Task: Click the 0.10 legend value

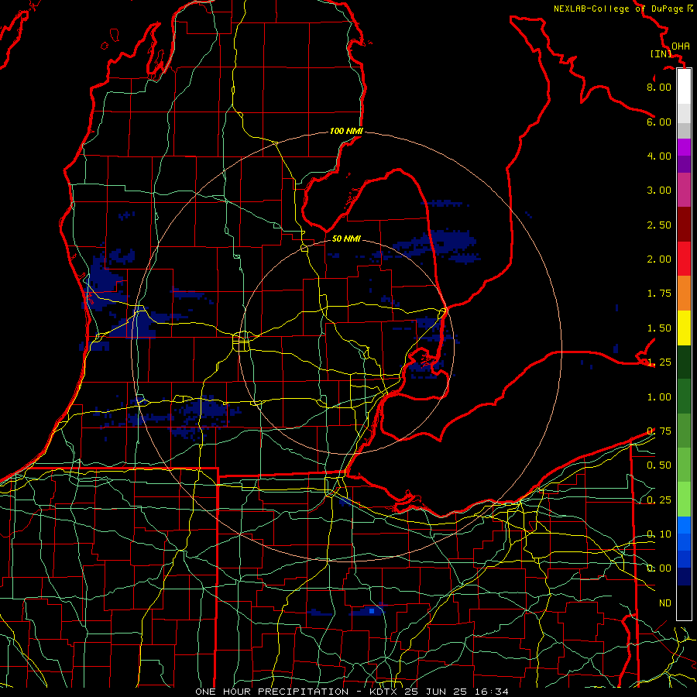Action: [x=659, y=534]
